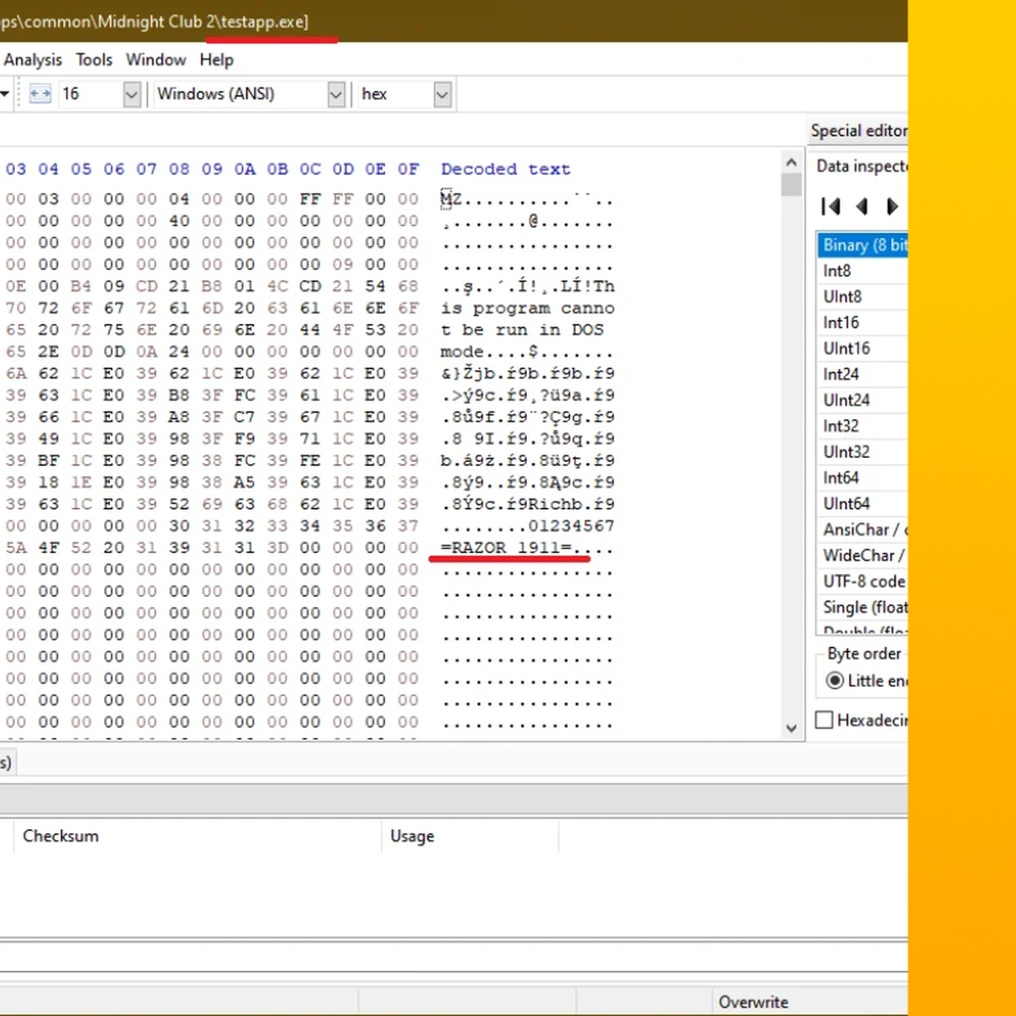This screenshot has height=1016, width=1016.
Task: Click the Decoded text column header
Action: click(x=506, y=169)
